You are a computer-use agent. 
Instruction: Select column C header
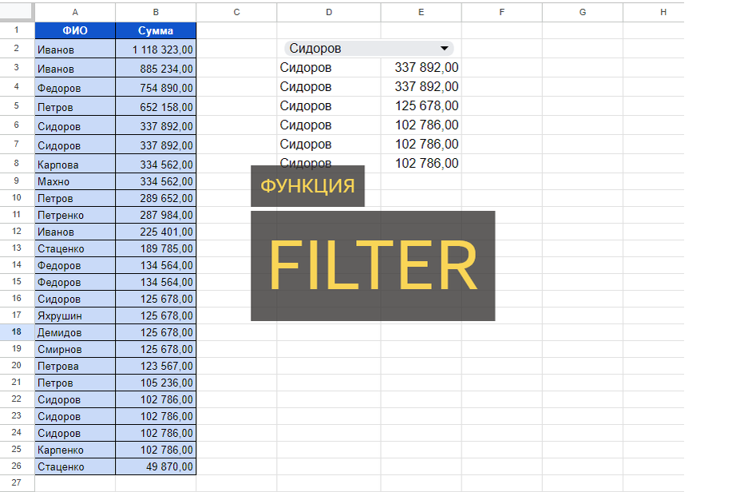point(236,12)
